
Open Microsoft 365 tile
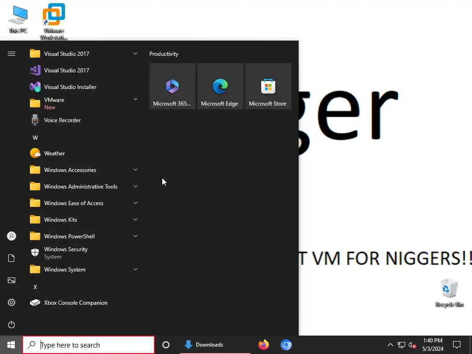coord(172,86)
